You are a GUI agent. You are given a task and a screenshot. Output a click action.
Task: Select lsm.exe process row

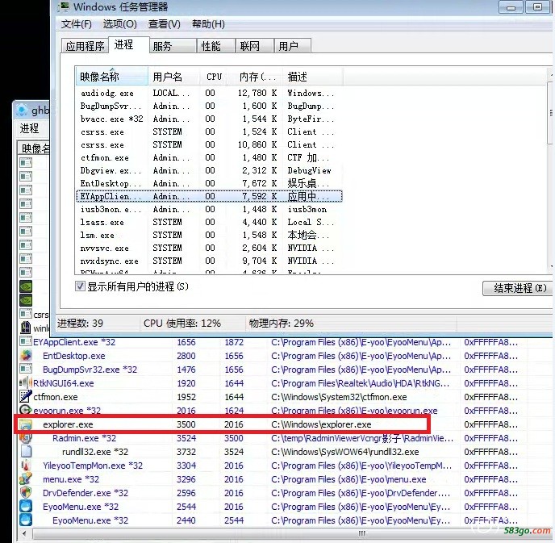click(x=209, y=235)
